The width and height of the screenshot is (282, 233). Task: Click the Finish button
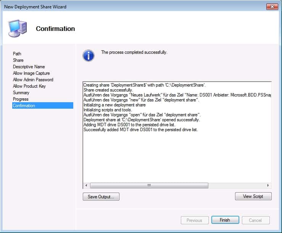[x=225, y=220]
